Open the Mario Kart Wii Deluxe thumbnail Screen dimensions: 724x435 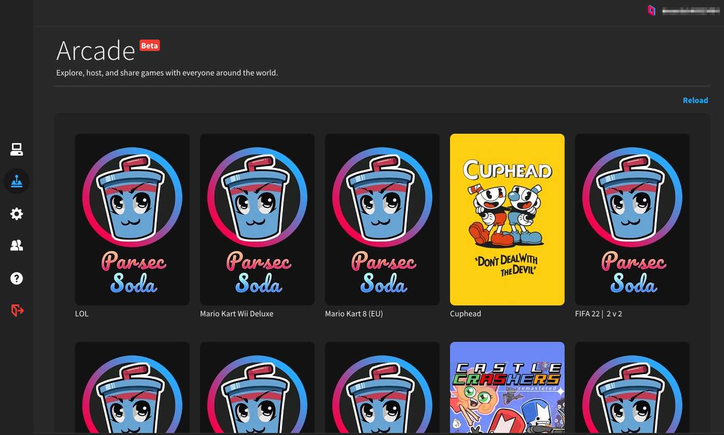pos(257,220)
